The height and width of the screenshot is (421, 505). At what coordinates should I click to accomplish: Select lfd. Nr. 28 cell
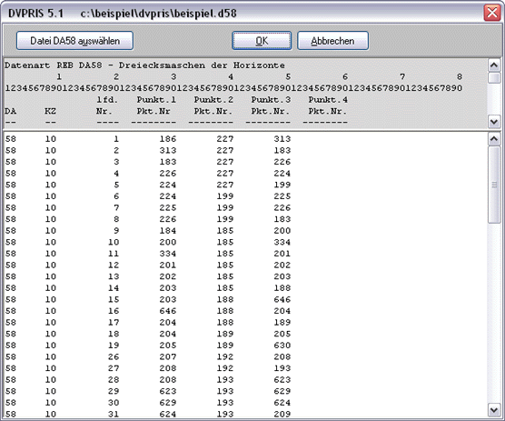pyautogui.click(x=114, y=380)
